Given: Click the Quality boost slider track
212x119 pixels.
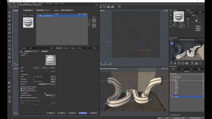Looking at the screenshot, I should pyautogui.click(x=41, y=82).
